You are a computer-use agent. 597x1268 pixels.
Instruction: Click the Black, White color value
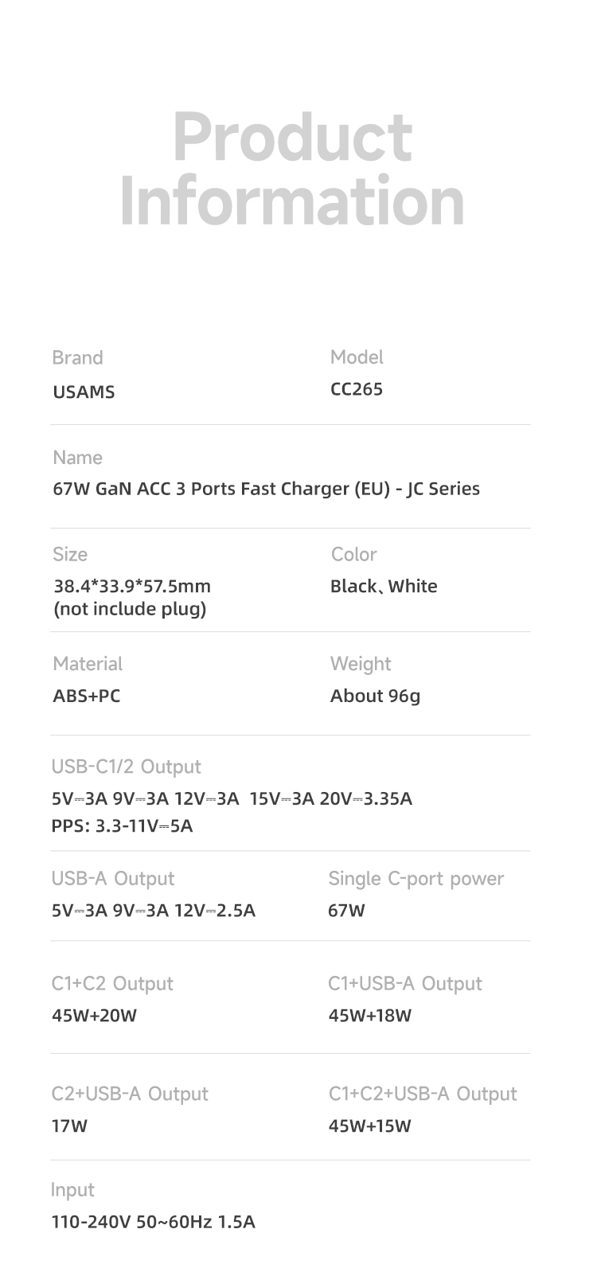[384, 587]
